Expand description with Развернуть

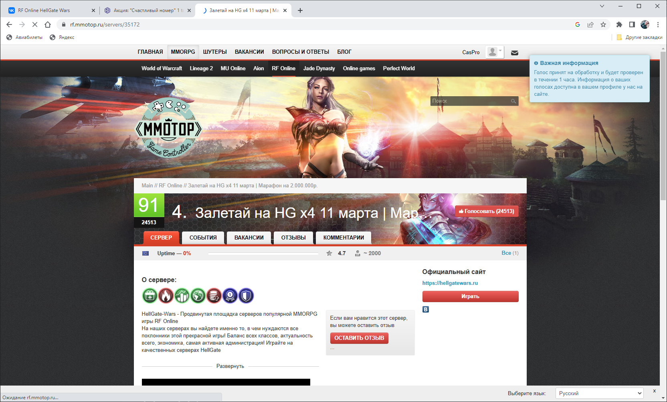[230, 366]
